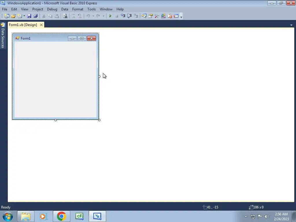
Task: Open the Add New Item dropdown arrow
Action: (24, 16)
